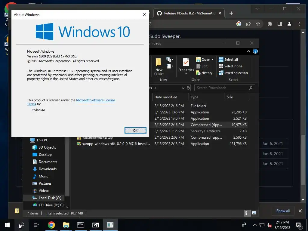Open a new Chrome tab
Image resolution: width=308 pixels, height=231 pixels.
[231, 13]
